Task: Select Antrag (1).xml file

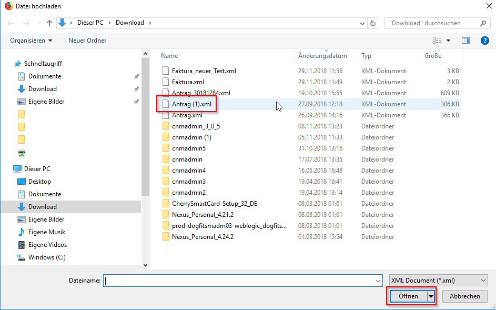Action: [x=191, y=104]
